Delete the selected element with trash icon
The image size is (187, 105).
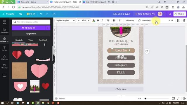(x=184, y=20)
